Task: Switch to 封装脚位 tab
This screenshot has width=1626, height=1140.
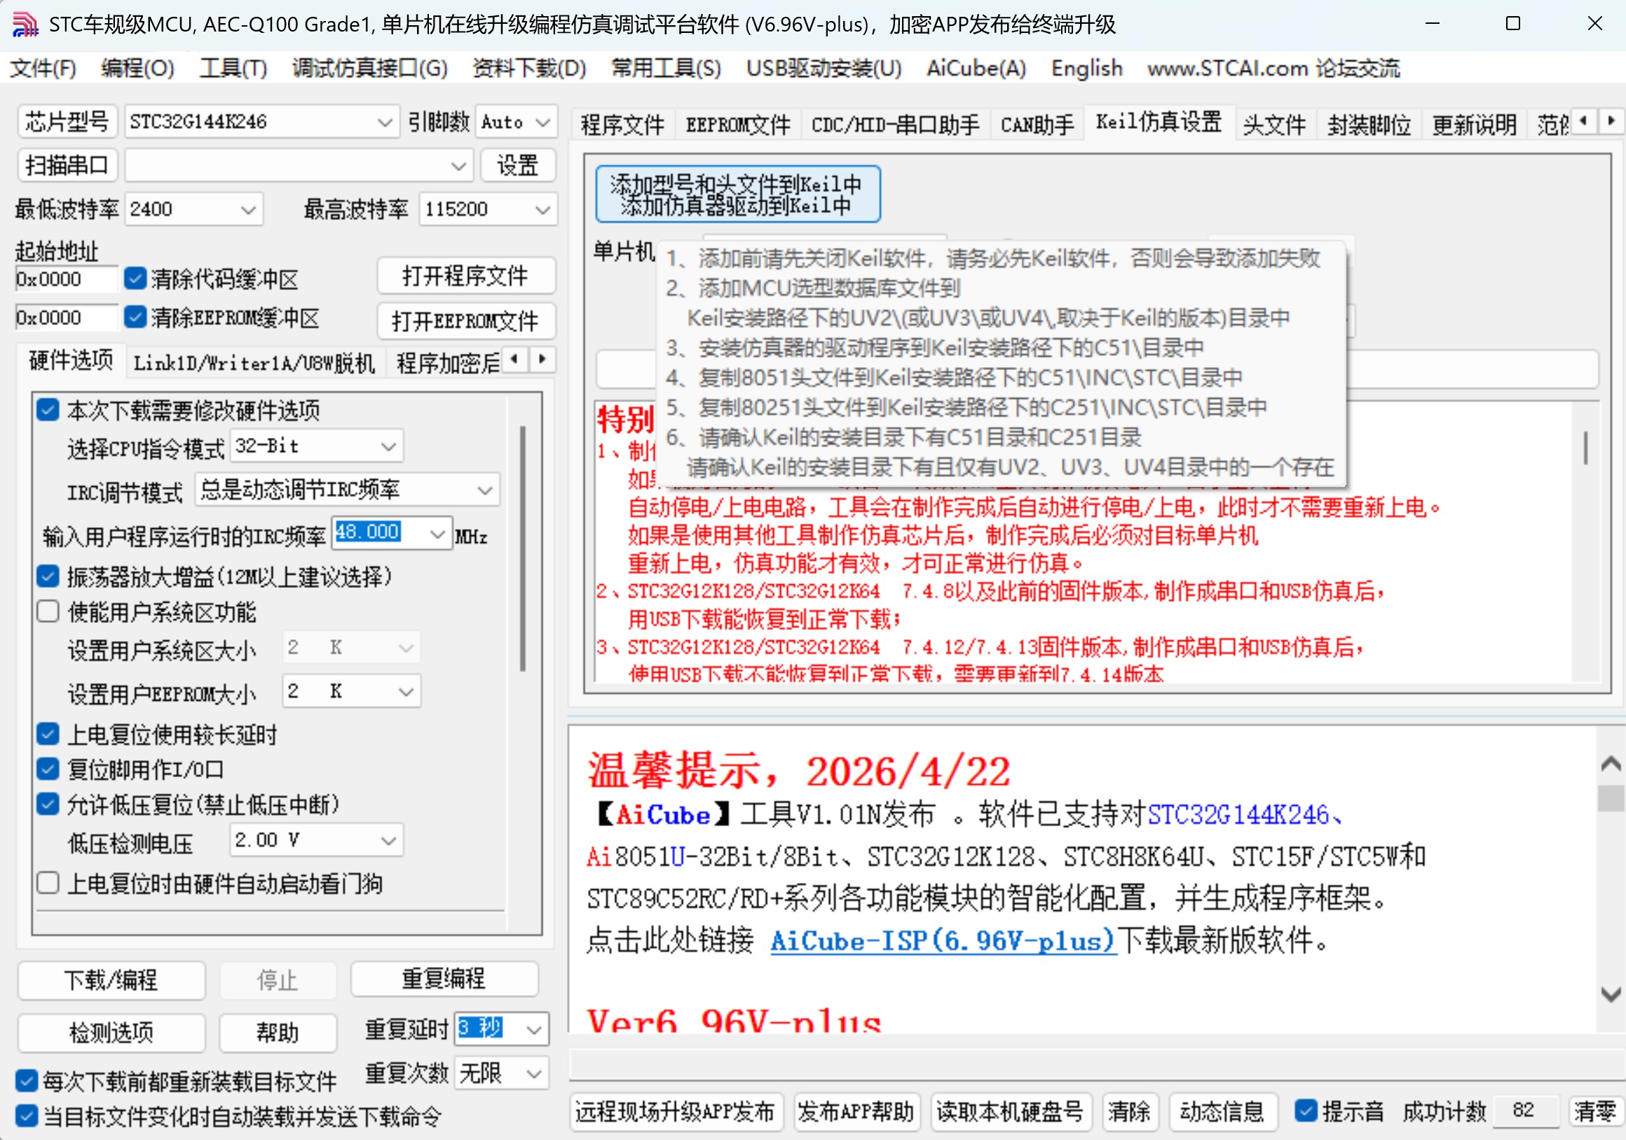Action: click(1369, 125)
